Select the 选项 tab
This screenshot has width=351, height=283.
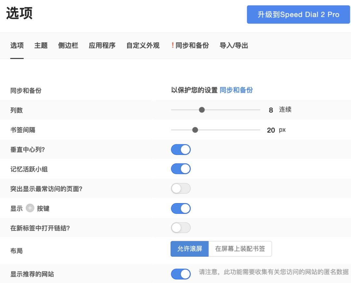click(x=17, y=45)
